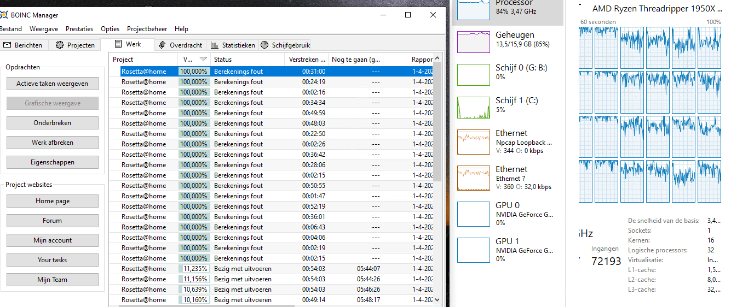
Task: Select Ethernet 7 entry in Task Manager
Action: point(508,178)
